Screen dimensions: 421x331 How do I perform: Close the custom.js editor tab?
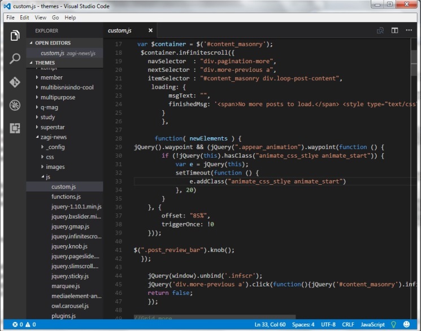click(x=150, y=31)
